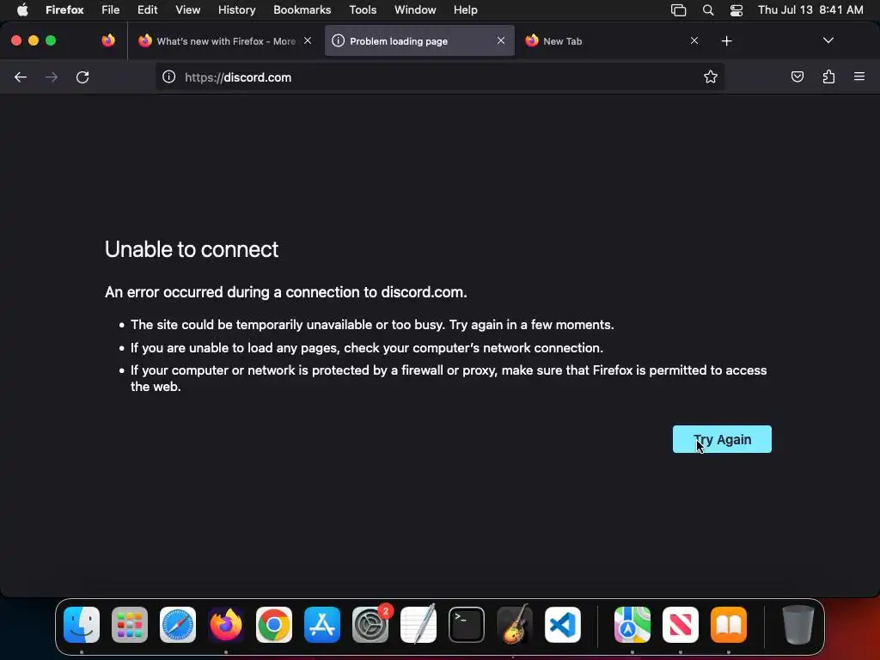Click the Unable to connect heading
The width and height of the screenshot is (880, 660).
pyautogui.click(x=192, y=250)
